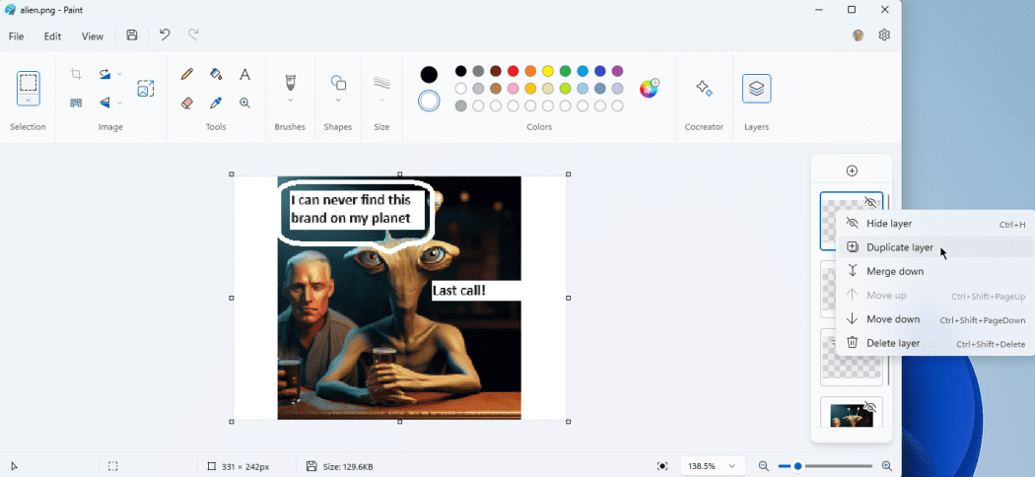The image size is (1035, 477).
Task: Add a new layer with plus button
Action: point(852,170)
